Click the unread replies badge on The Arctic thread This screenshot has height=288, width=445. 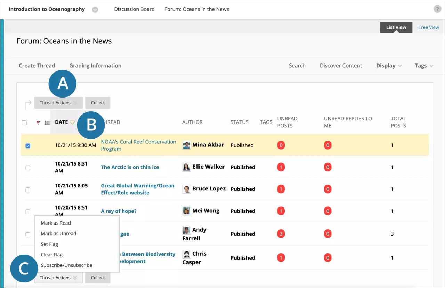tap(327, 167)
